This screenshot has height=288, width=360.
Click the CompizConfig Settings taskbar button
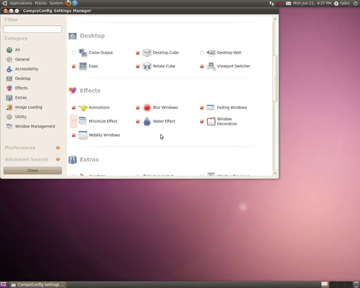click(x=38, y=285)
